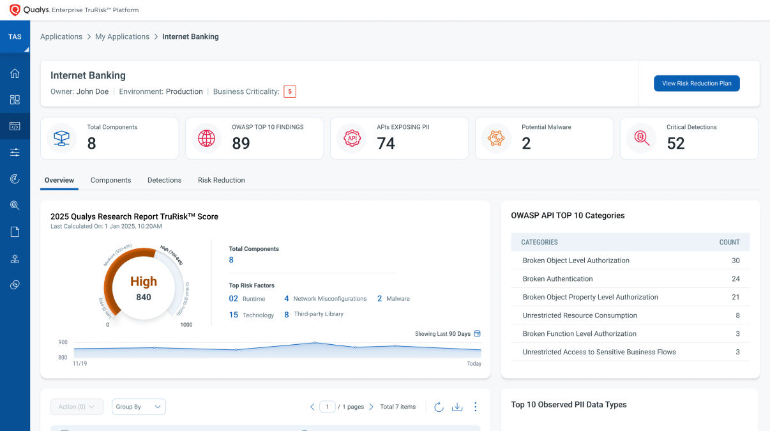Select the Dashboards icon in the sidebar

(15, 100)
